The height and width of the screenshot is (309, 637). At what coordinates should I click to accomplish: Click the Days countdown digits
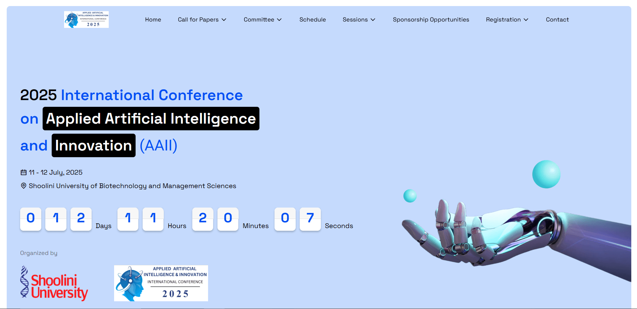tap(56, 219)
